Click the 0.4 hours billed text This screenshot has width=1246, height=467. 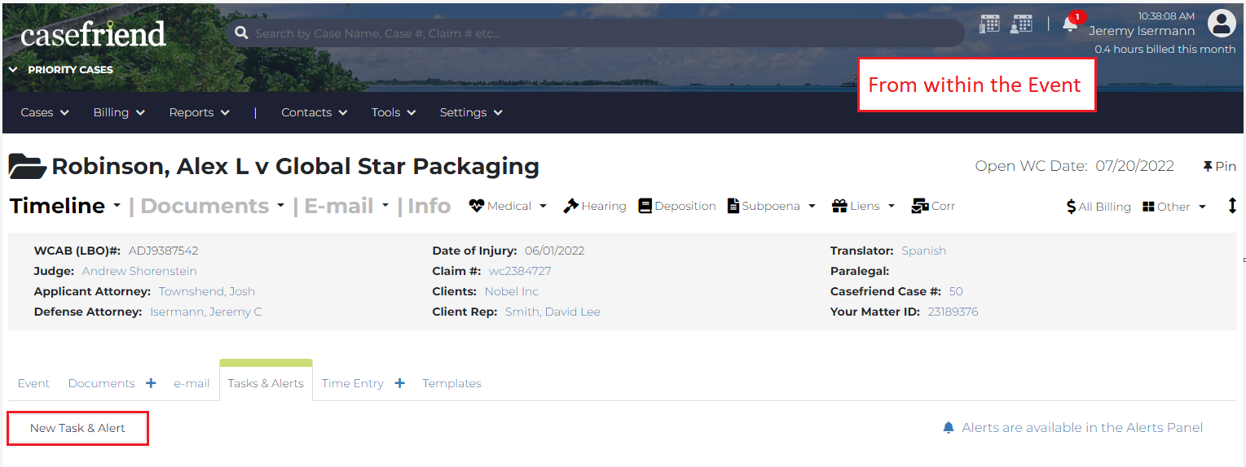[1165, 49]
